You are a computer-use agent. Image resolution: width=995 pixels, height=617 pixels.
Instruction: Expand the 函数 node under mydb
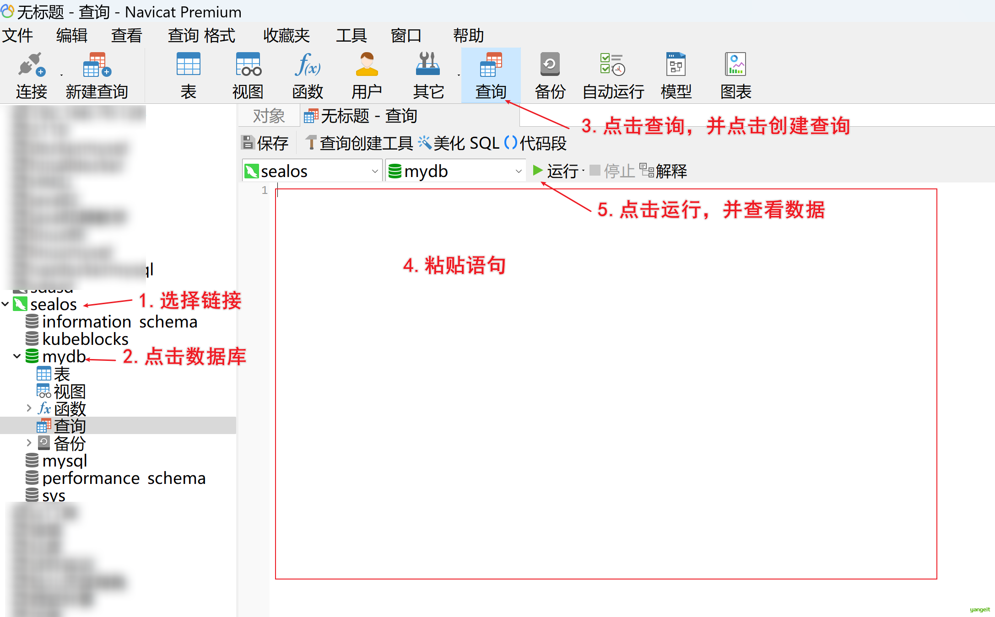click(x=29, y=408)
